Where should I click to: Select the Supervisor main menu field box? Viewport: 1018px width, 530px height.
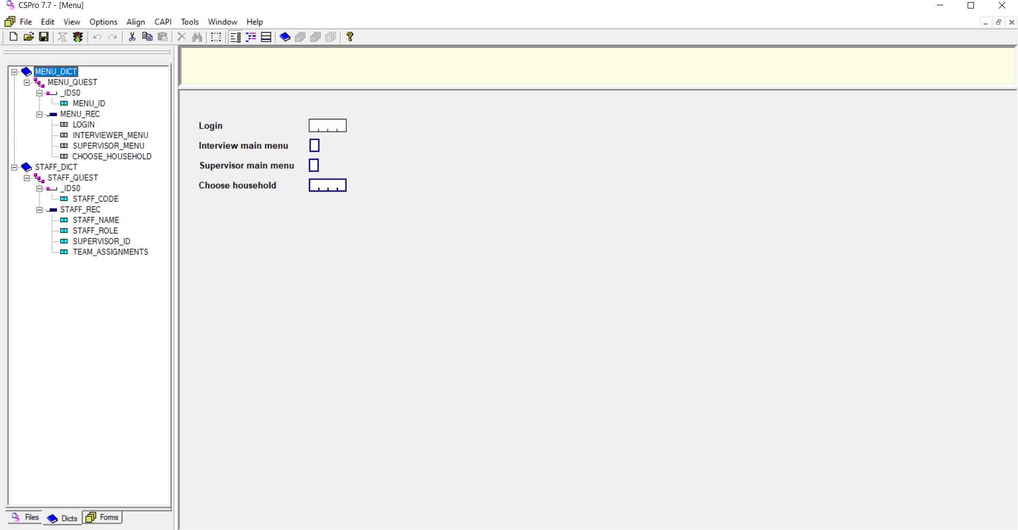click(x=314, y=166)
